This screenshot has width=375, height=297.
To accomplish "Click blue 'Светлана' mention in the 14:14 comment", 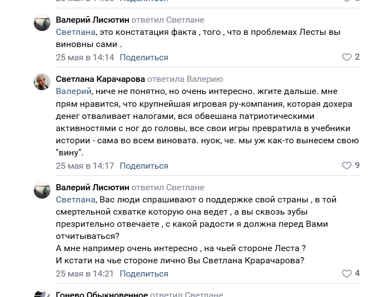I will [x=76, y=32].
